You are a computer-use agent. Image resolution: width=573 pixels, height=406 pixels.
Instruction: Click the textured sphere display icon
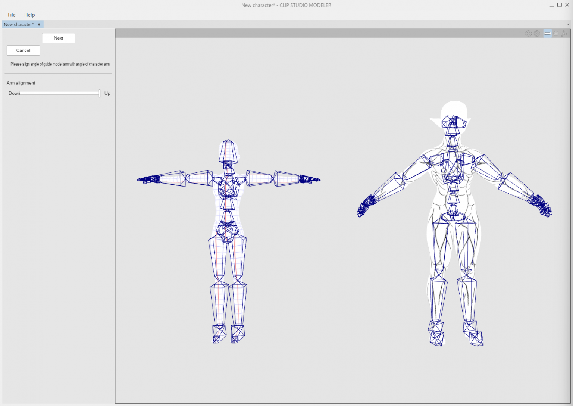coord(556,34)
